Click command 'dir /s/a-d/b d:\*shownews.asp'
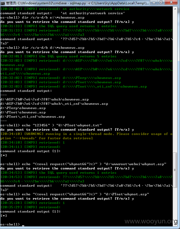The width and height of the screenshot is (180, 229). coord(53,48)
